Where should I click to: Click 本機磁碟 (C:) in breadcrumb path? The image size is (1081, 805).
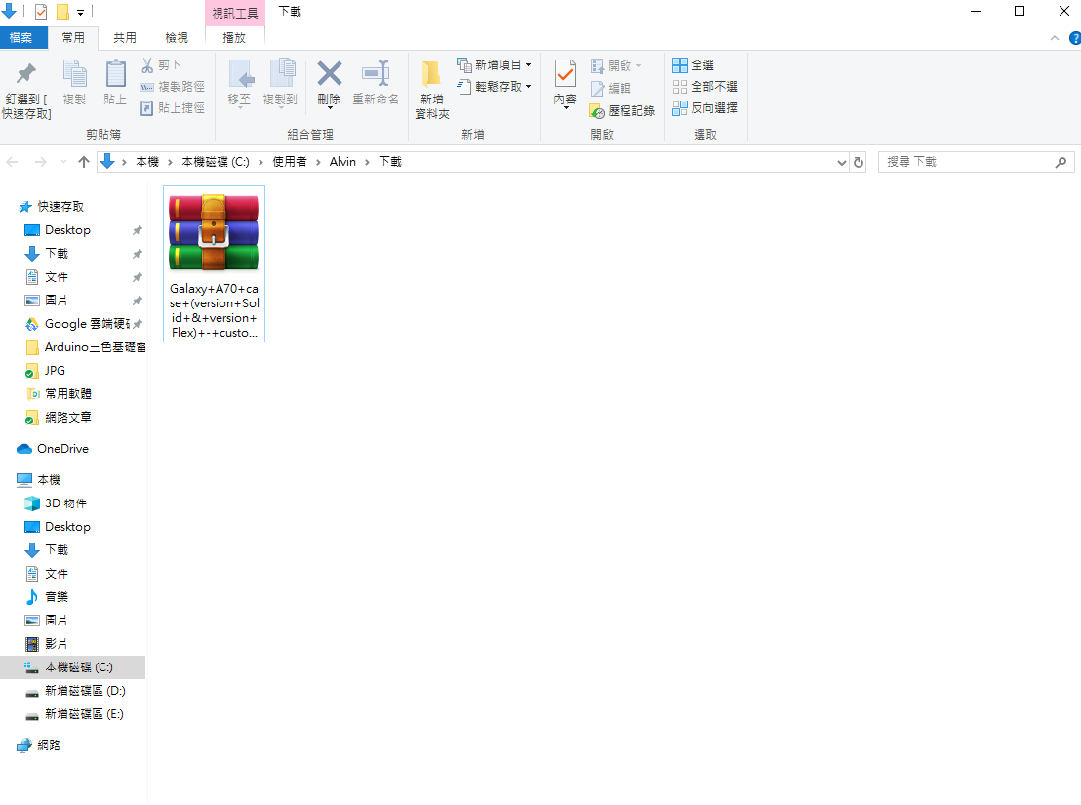tap(215, 162)
